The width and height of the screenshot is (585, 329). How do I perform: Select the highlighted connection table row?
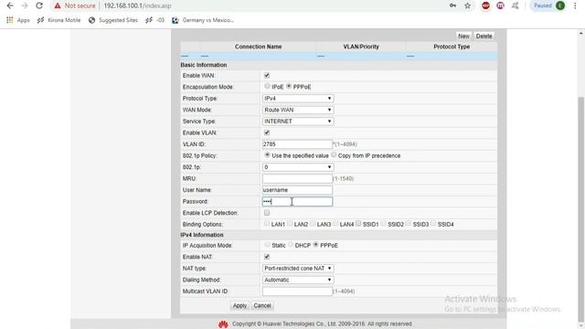[x=338, y=56]
